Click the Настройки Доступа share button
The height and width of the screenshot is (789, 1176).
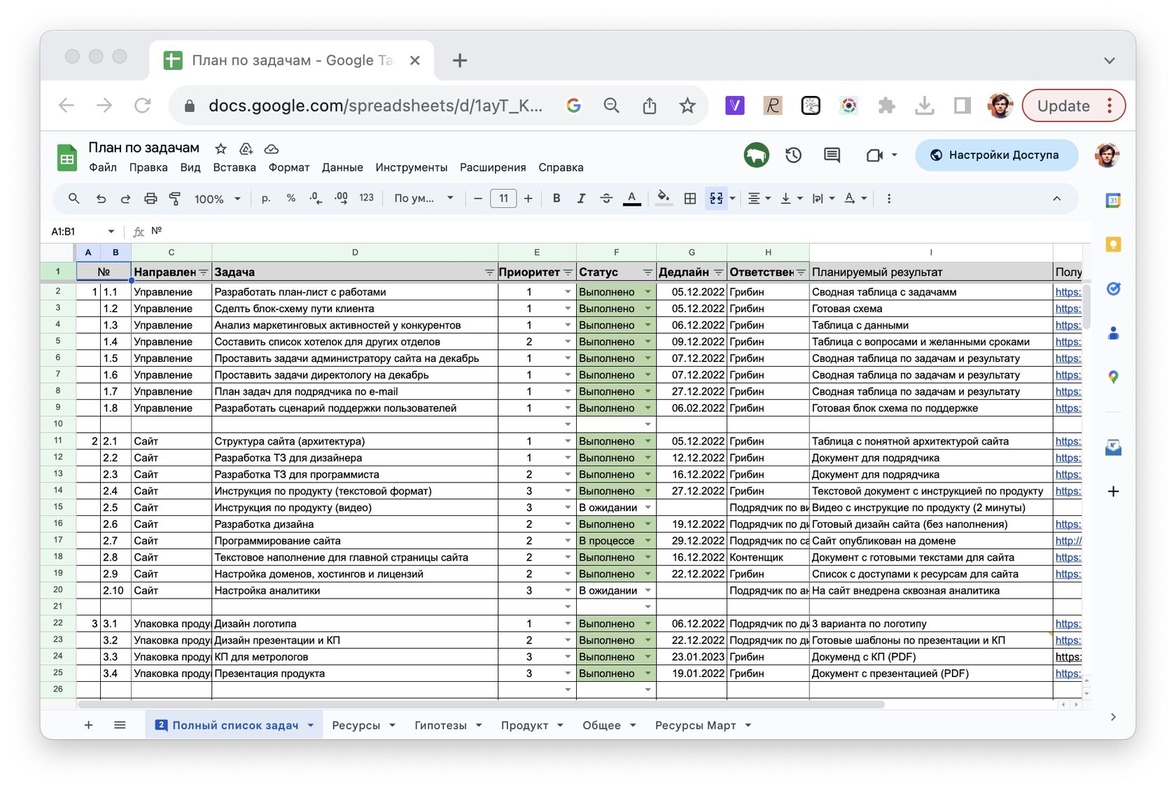click(996, 155)
